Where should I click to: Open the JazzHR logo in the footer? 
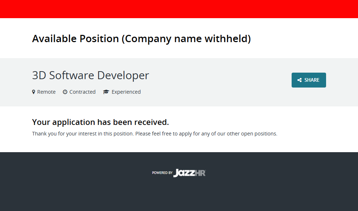pyautogui.click(x=189, y=173)
